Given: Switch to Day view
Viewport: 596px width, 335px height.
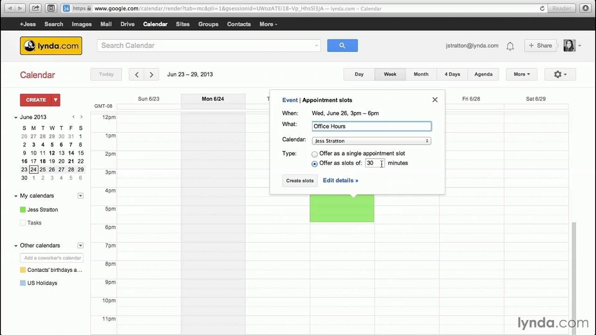Looking at the screenshot, I should point(359,74).
